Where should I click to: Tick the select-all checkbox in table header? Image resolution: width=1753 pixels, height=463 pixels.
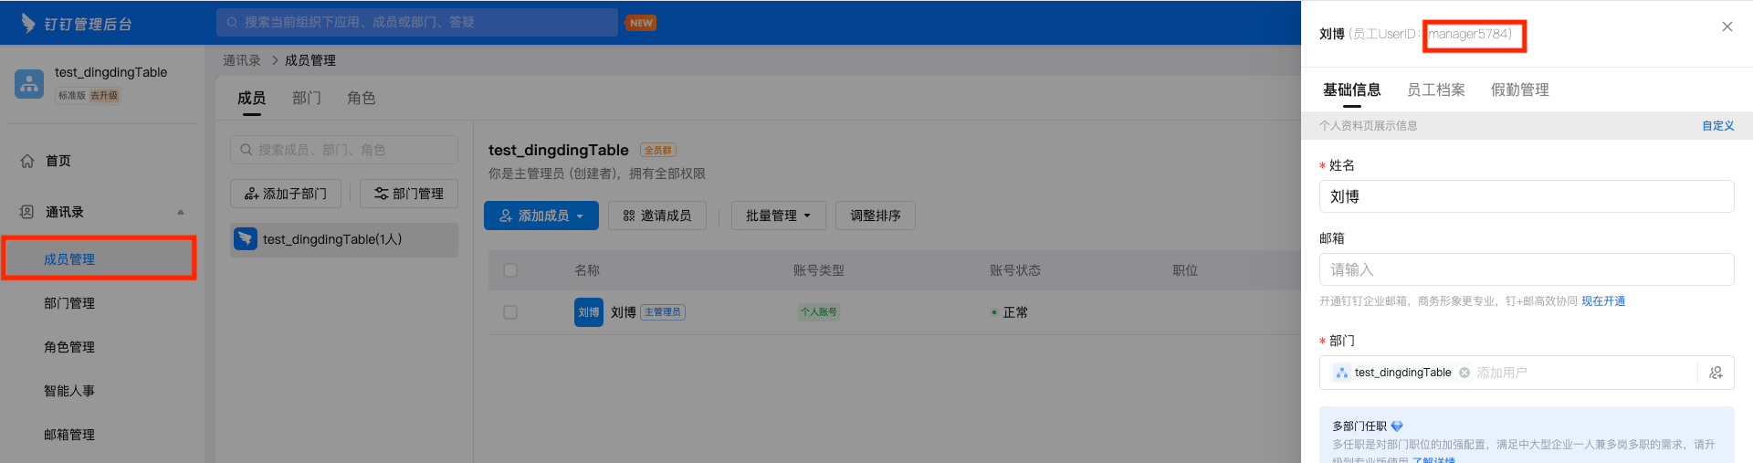click(510, 270)
